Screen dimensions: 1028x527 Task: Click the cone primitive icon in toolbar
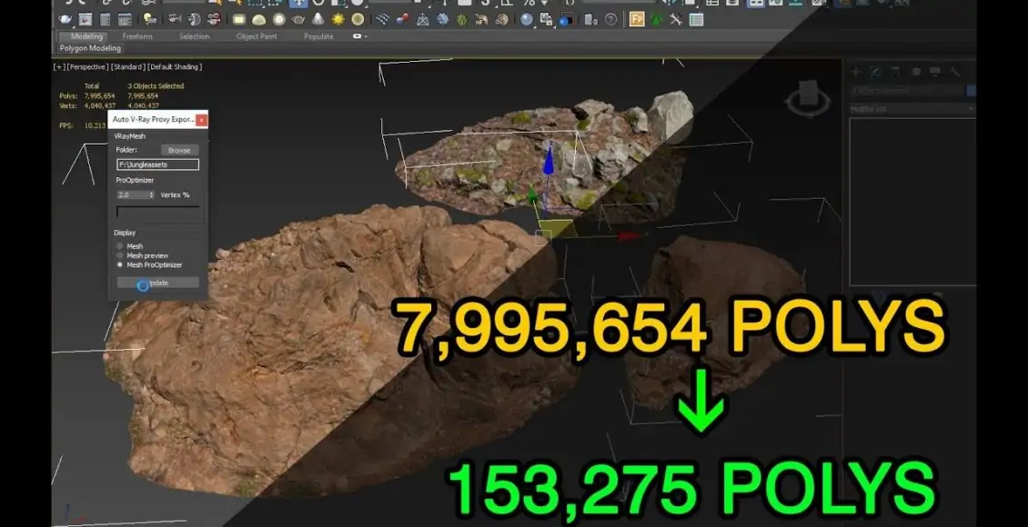click(318, 19)
